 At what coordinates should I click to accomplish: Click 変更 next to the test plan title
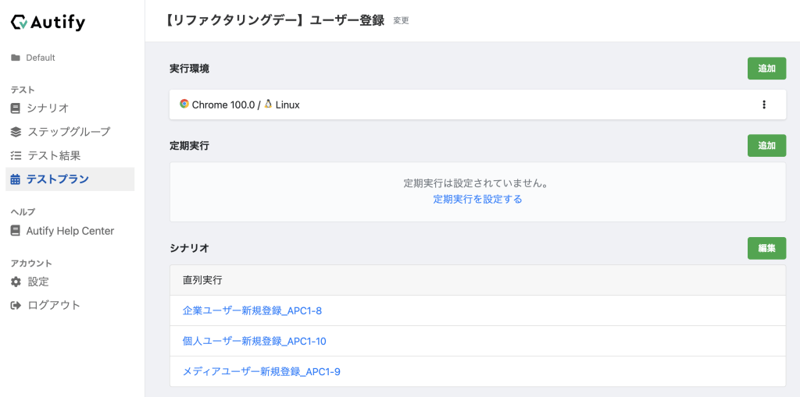401,21
